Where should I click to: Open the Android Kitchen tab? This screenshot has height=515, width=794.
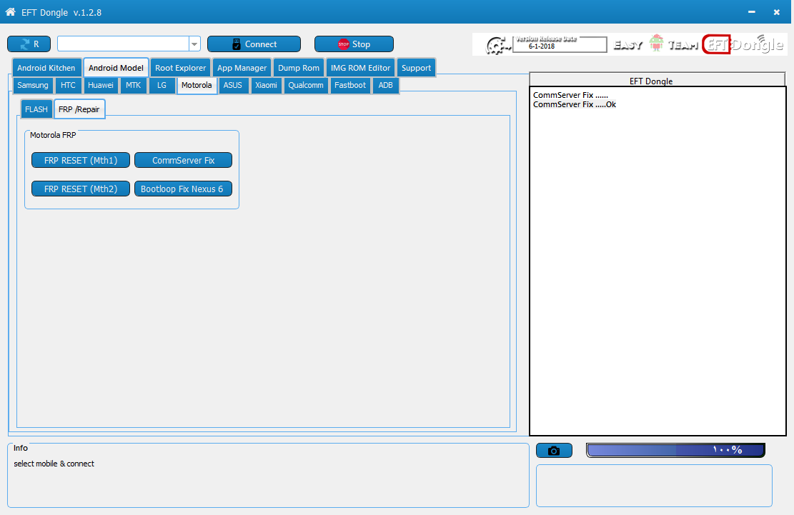click(46, 68)
